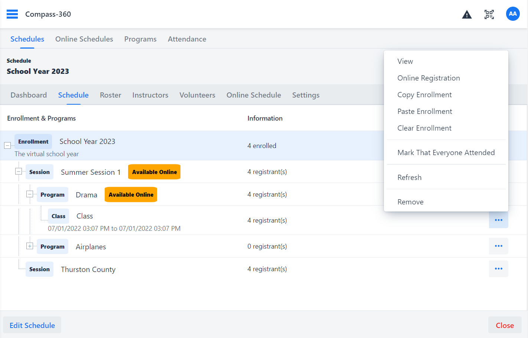Click the warning triangle alert icon
528x338 pixels.
click(467, 14)
